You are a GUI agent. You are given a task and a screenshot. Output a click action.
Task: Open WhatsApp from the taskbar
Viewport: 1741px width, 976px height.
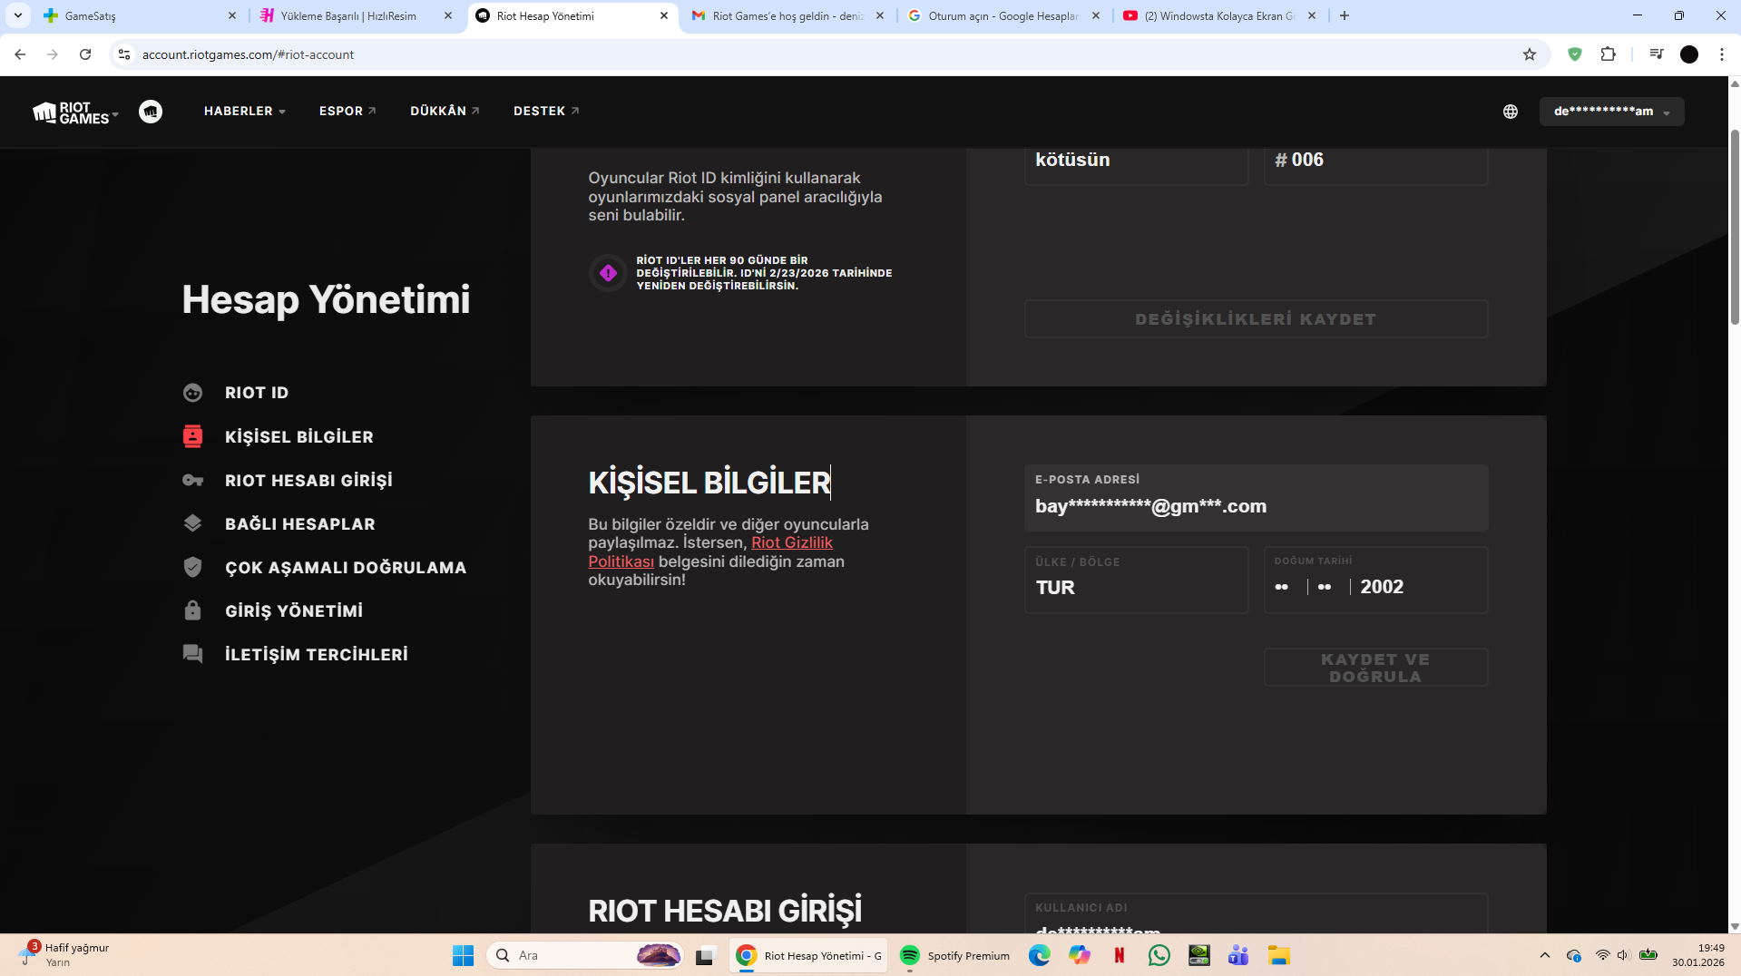coord(1159,955)
